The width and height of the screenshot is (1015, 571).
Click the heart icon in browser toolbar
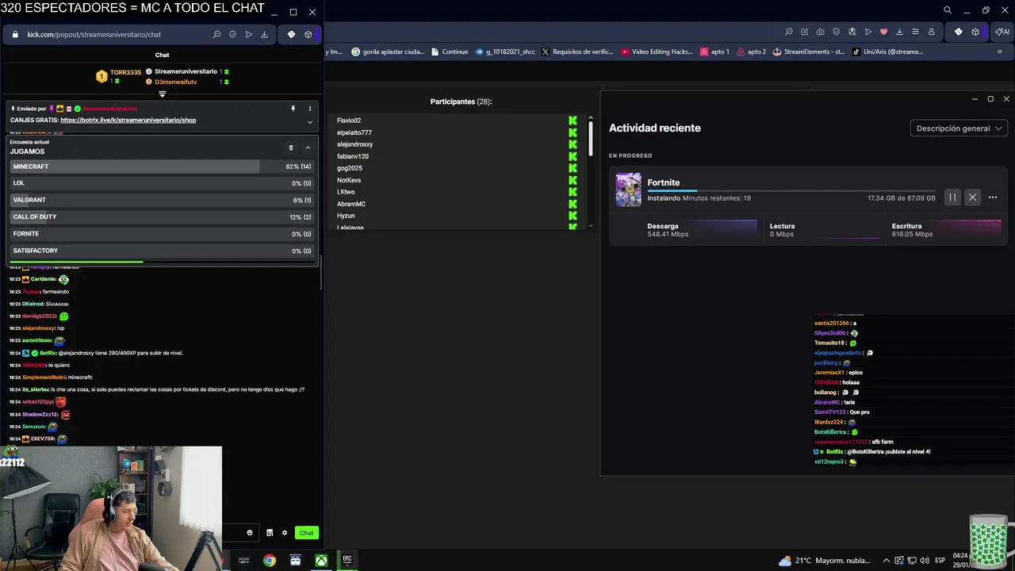(x=883, y=32)
